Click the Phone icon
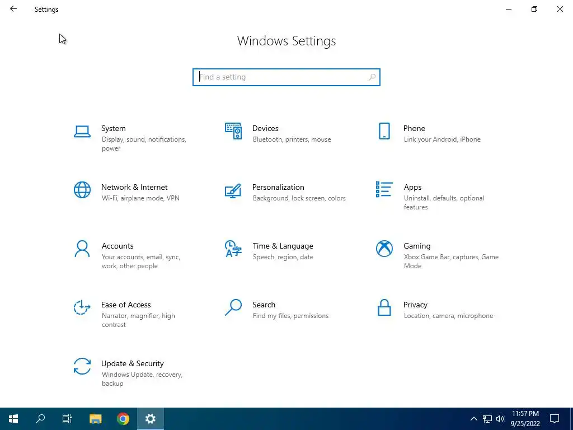The image size is (573, 430). (x=384, y=131)
